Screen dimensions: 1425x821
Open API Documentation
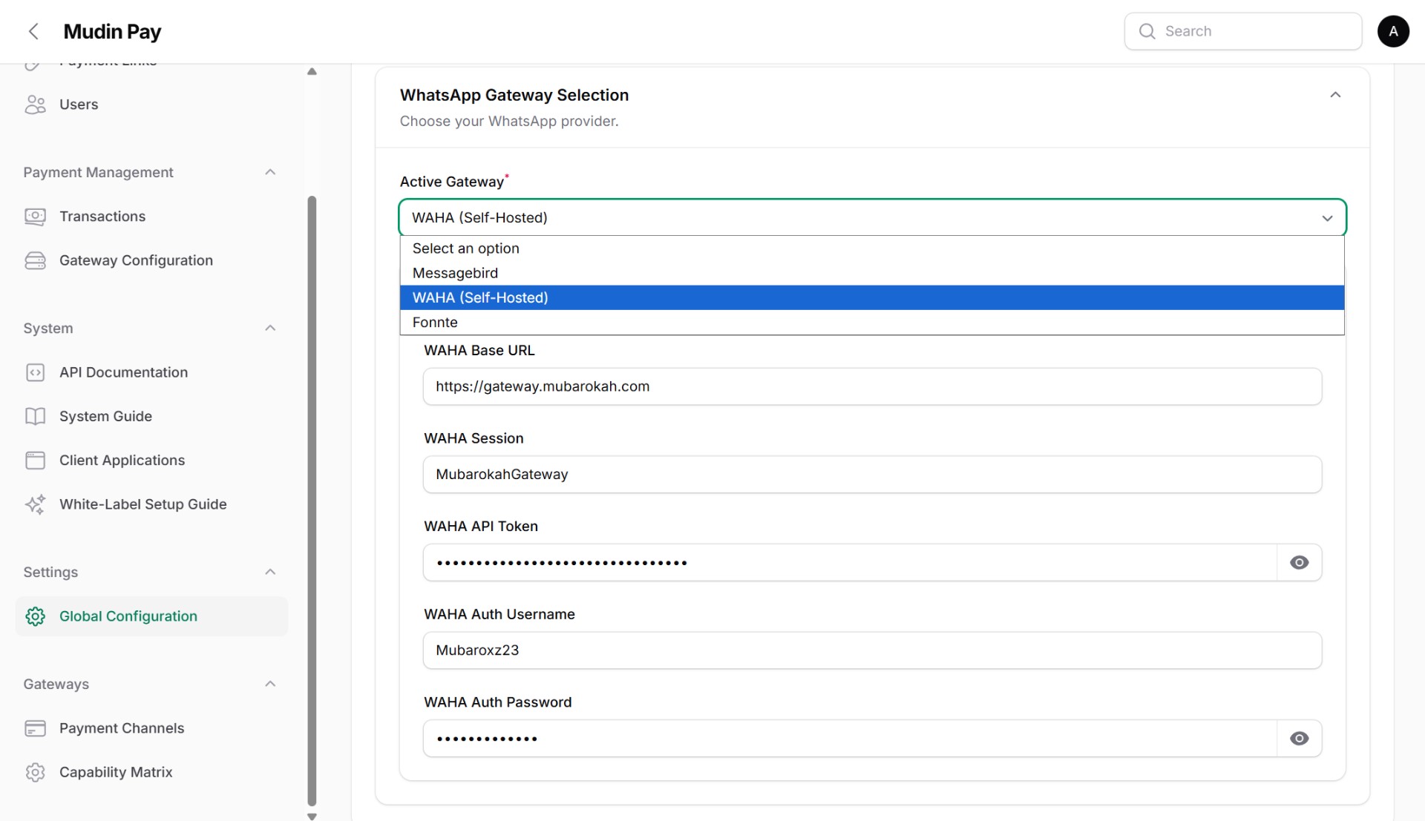[152, 372]
